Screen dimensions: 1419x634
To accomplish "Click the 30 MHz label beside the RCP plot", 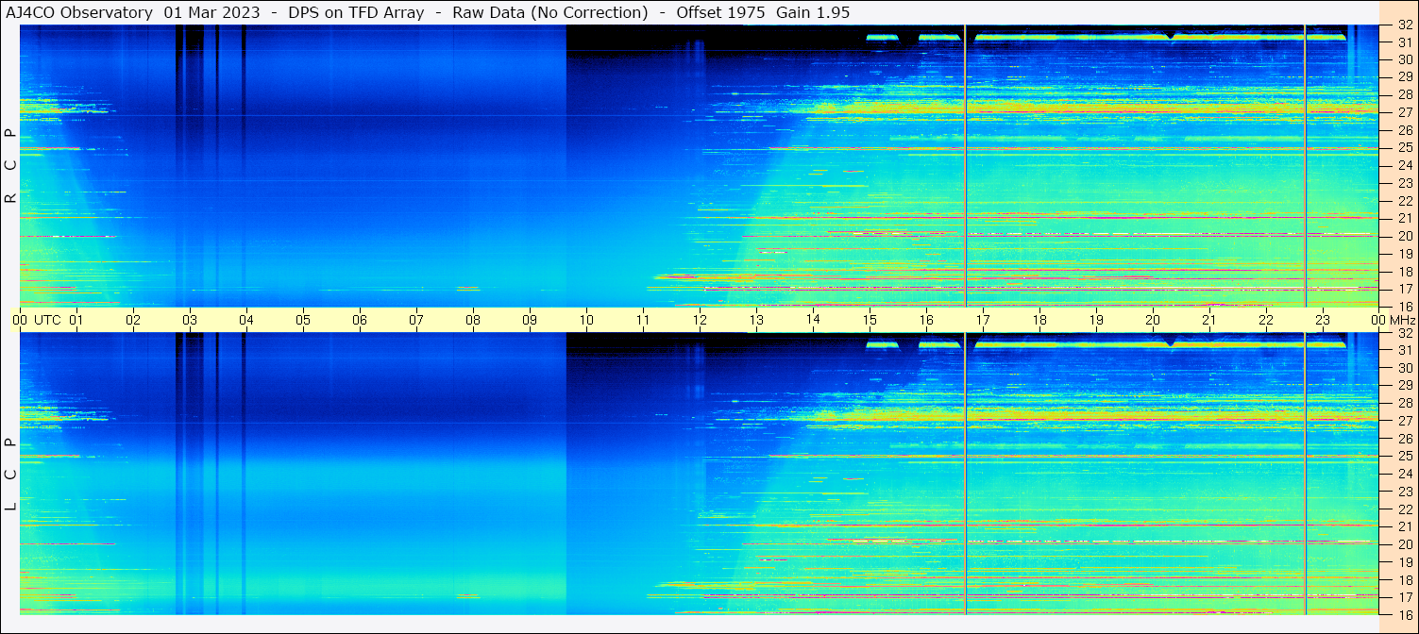I will (x=1405, y=59).
